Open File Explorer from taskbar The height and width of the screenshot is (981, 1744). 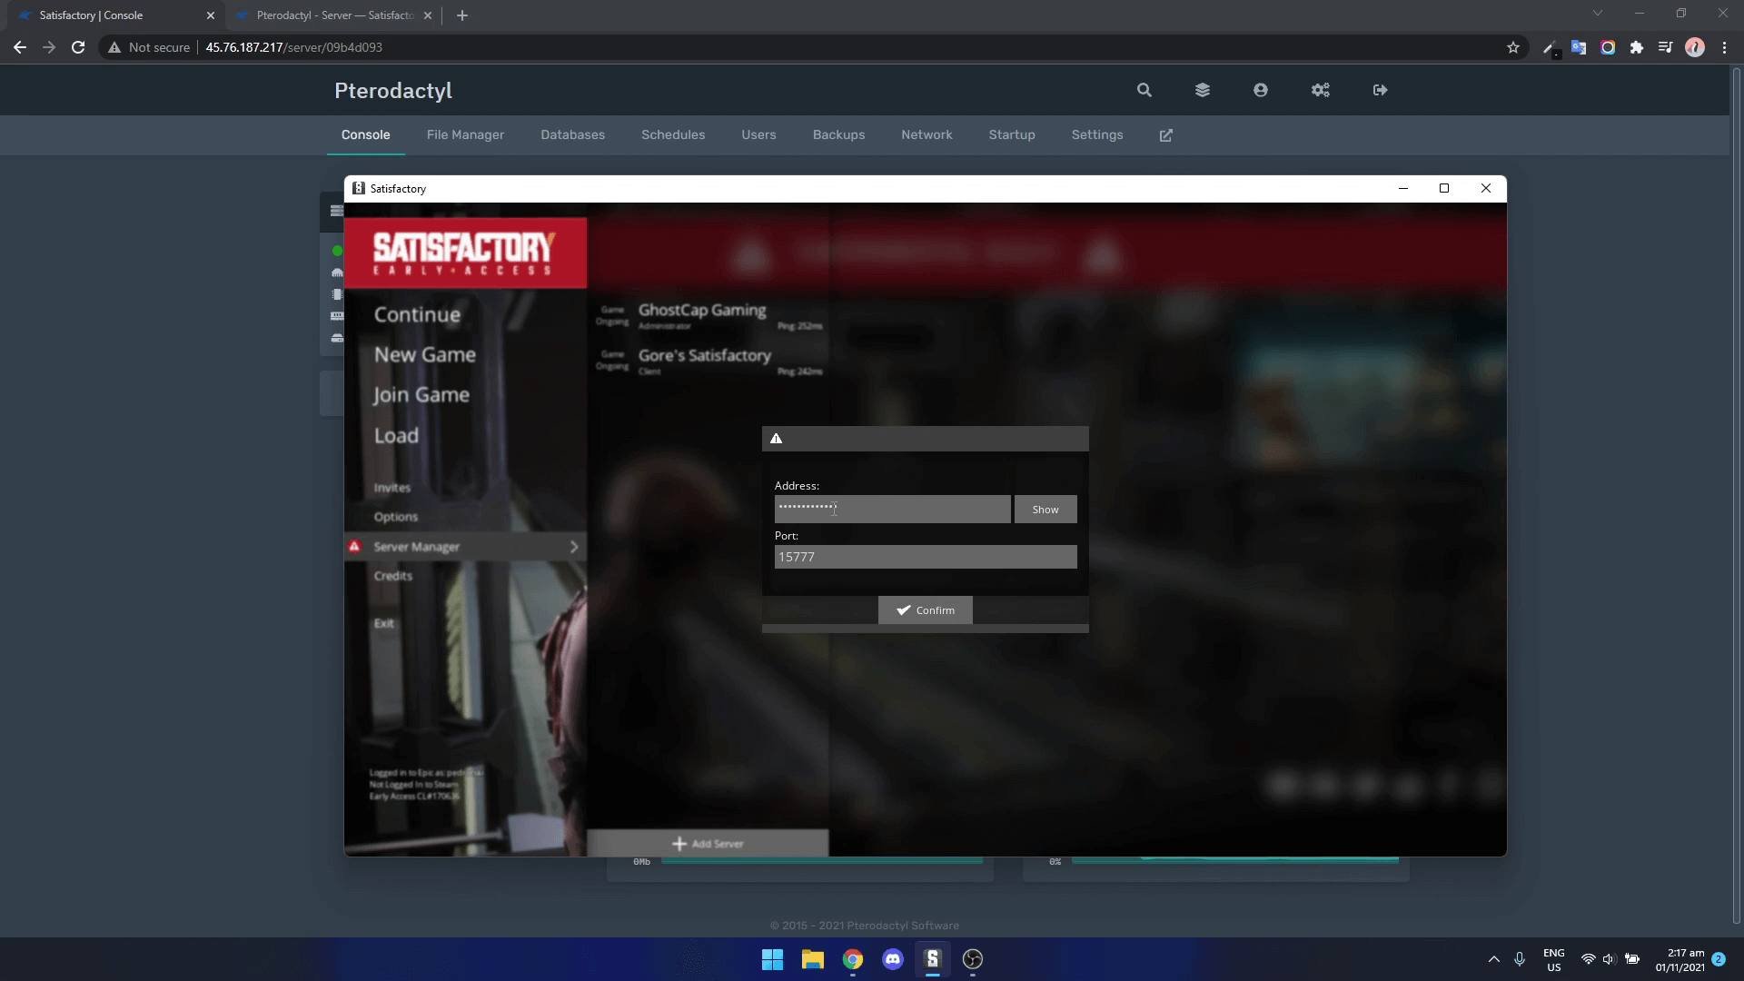813,959
